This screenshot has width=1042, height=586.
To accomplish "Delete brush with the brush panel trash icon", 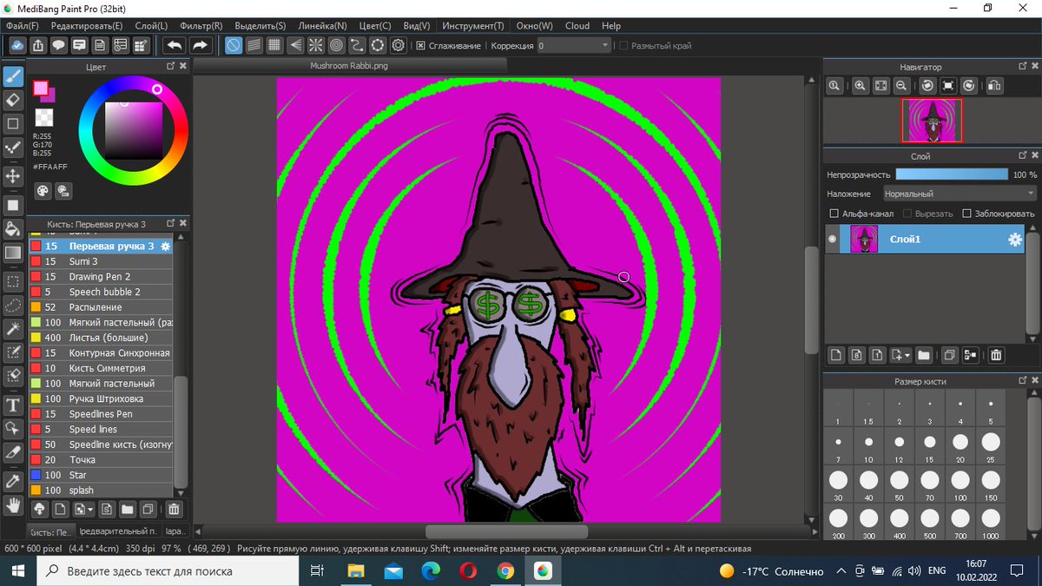I will (x=174, y=509).
